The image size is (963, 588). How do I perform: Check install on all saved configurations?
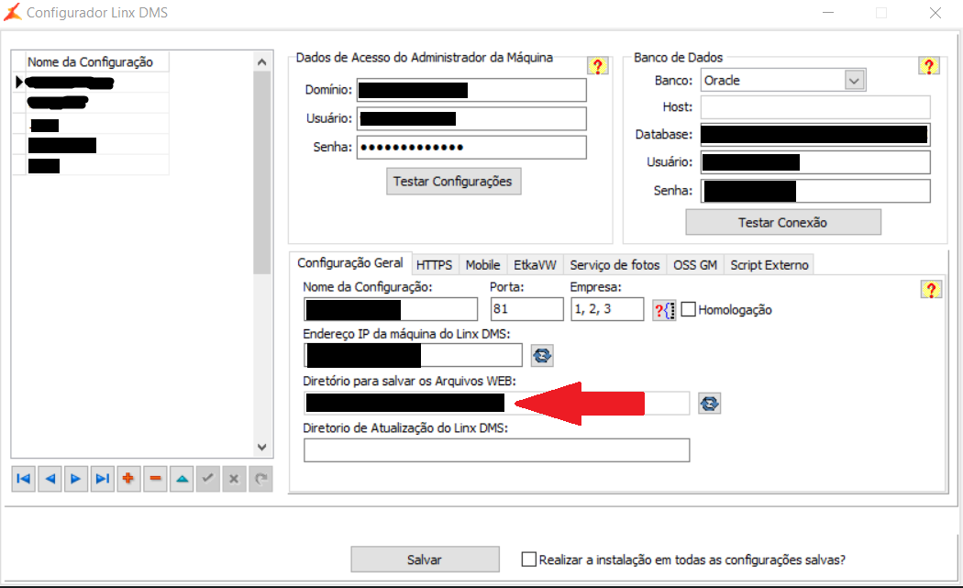point(528,560)
